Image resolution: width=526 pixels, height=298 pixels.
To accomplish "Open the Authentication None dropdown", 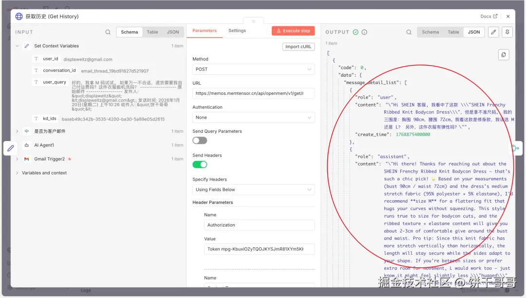I will (253, 118).
